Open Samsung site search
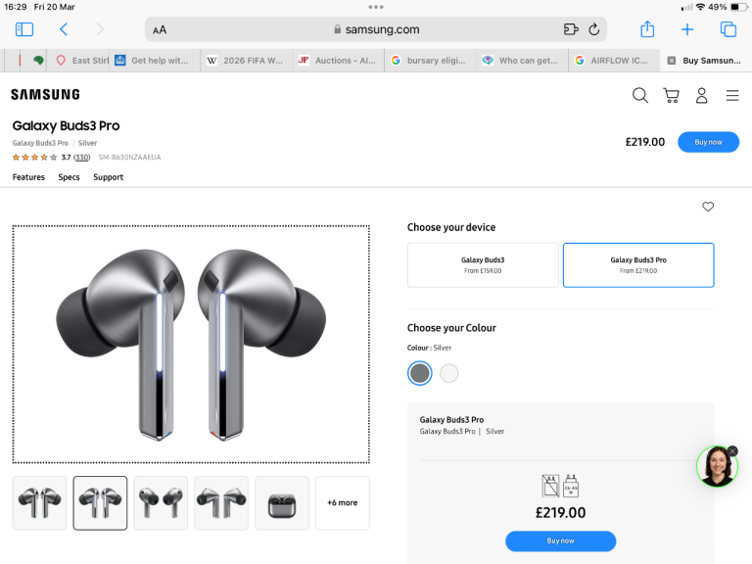 [640, 95]
